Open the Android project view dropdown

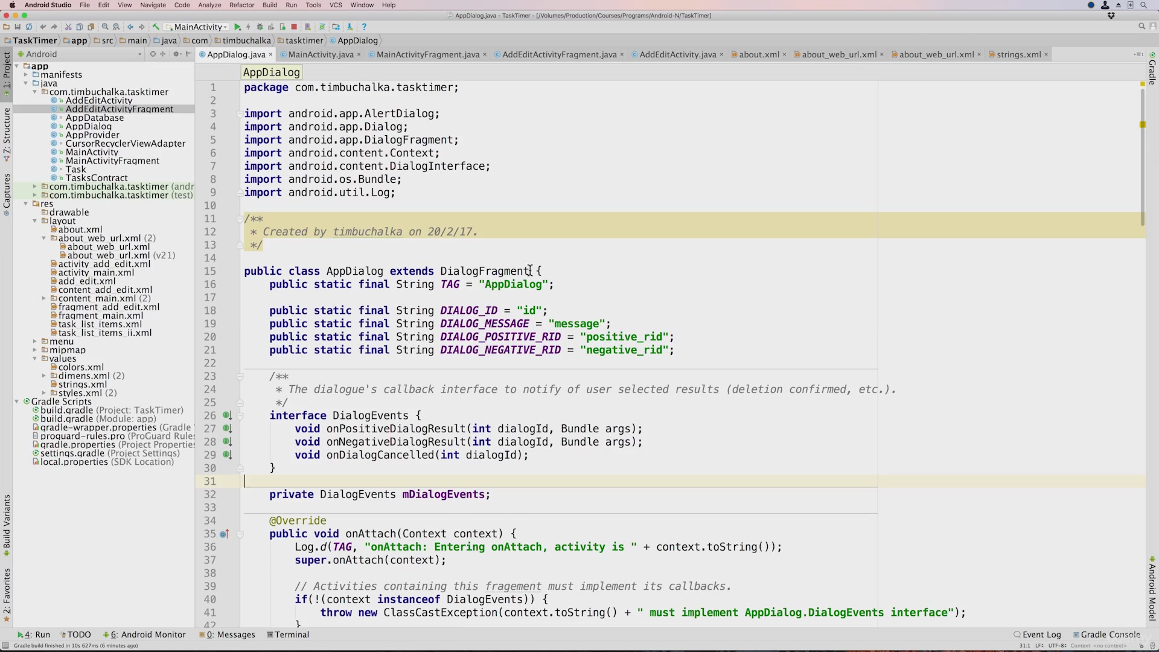[84, 54]
